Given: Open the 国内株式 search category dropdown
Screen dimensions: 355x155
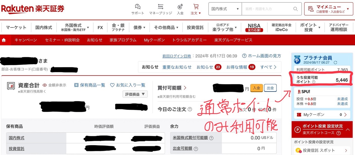Looking at the screenshot, I should click(x=225, y=9).
